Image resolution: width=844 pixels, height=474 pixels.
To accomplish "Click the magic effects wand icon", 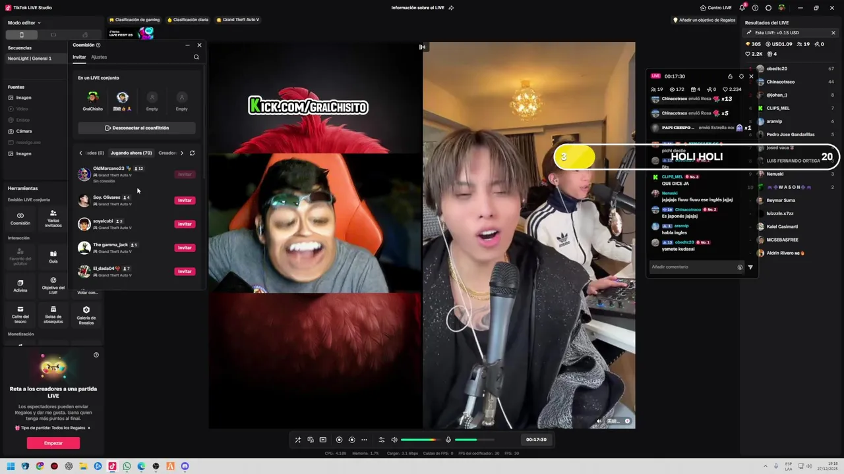I will [x=297, y=440].
